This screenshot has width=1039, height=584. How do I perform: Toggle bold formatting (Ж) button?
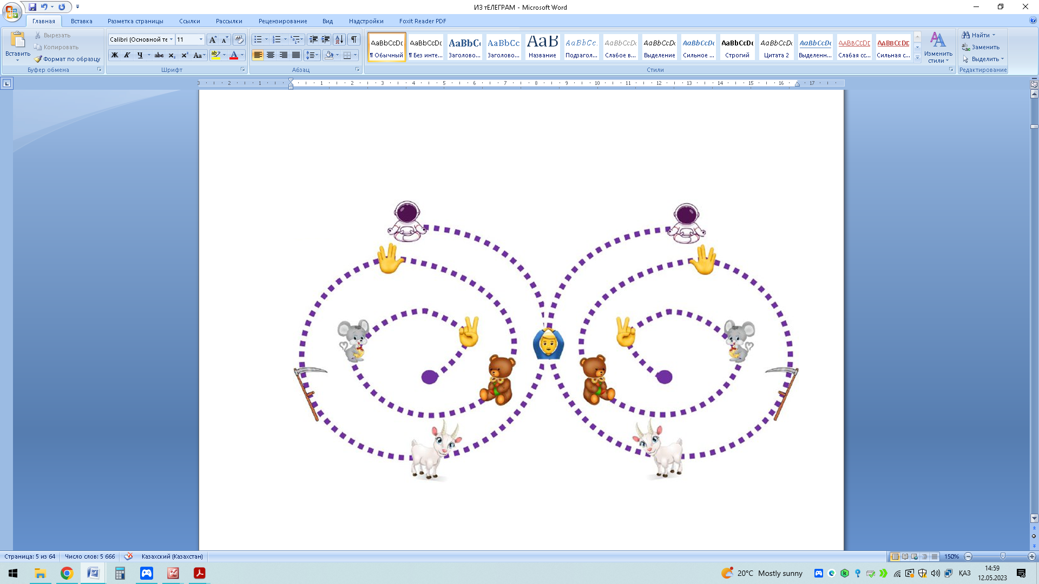pos(115,55)
